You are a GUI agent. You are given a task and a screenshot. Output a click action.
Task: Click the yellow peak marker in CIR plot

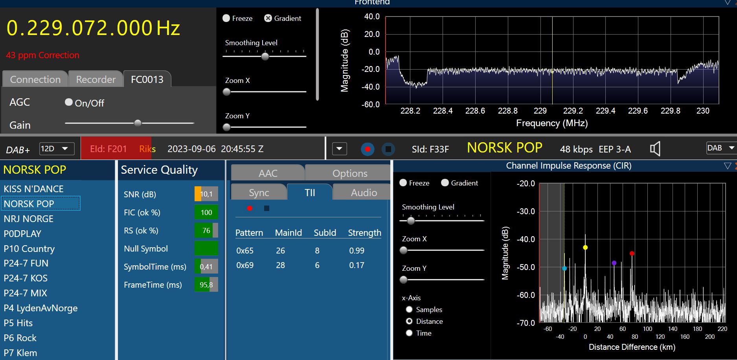click(585, 248)
